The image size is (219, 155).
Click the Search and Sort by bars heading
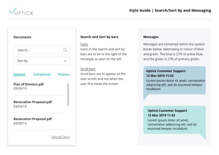(x=99, y=37)
